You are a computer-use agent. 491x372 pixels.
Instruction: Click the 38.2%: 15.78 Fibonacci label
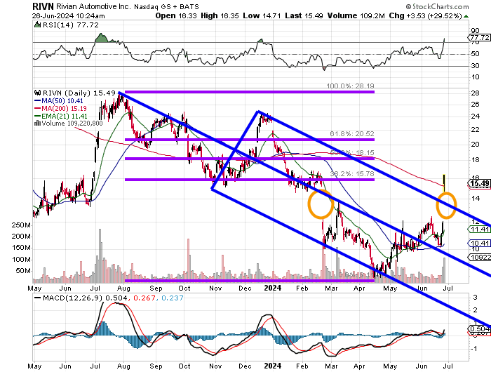point(352,173)
